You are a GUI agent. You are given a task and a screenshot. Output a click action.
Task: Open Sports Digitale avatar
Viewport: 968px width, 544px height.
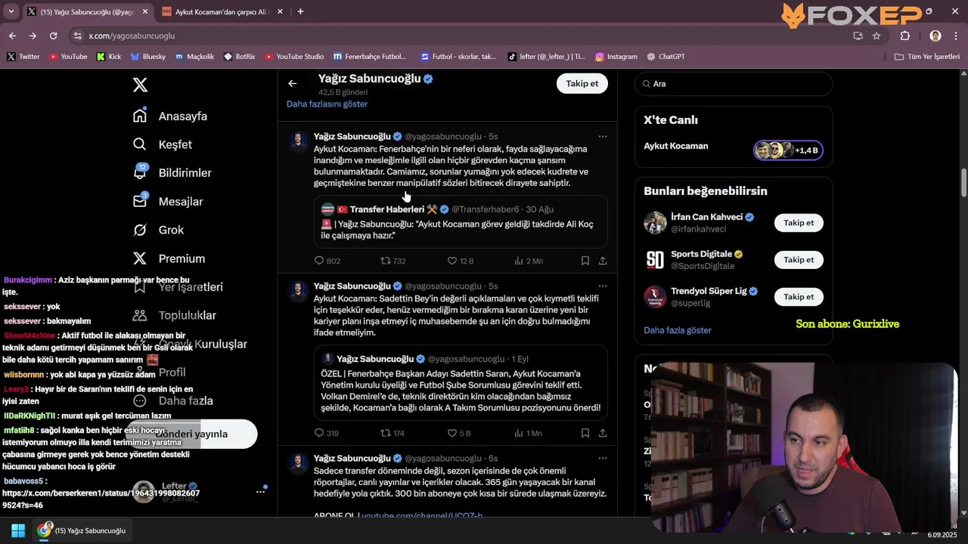coord(655,260)
